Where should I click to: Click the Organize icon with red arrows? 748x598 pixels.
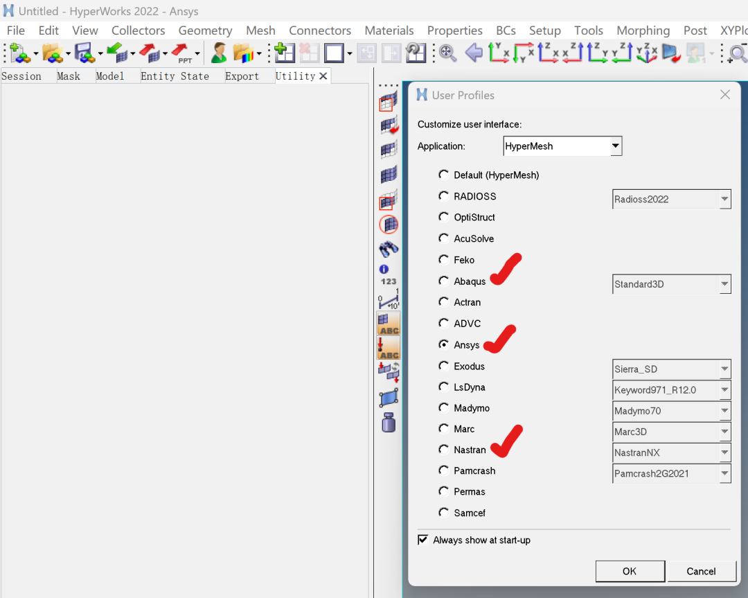pos(389,372)
